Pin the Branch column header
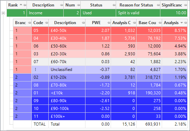This screenshot has width=190, height=131. click(29, 23)
